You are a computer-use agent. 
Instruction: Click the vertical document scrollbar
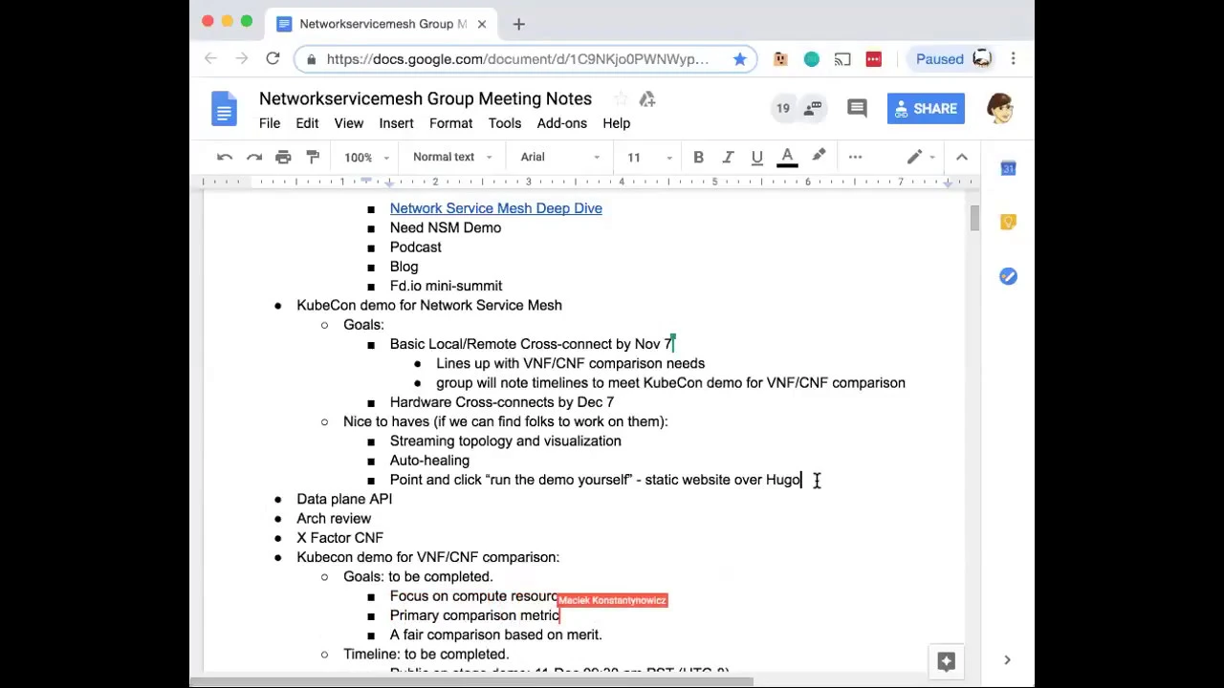tap(973, 219)
